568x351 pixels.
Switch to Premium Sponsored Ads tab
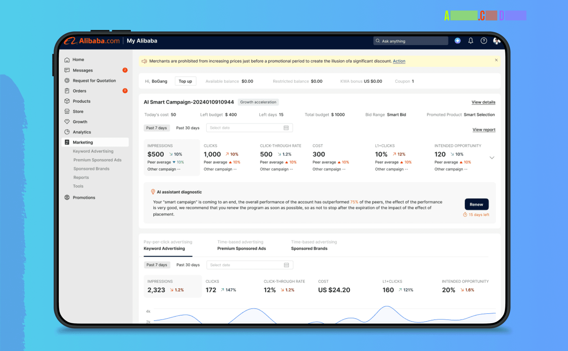[x=241, y=248]
